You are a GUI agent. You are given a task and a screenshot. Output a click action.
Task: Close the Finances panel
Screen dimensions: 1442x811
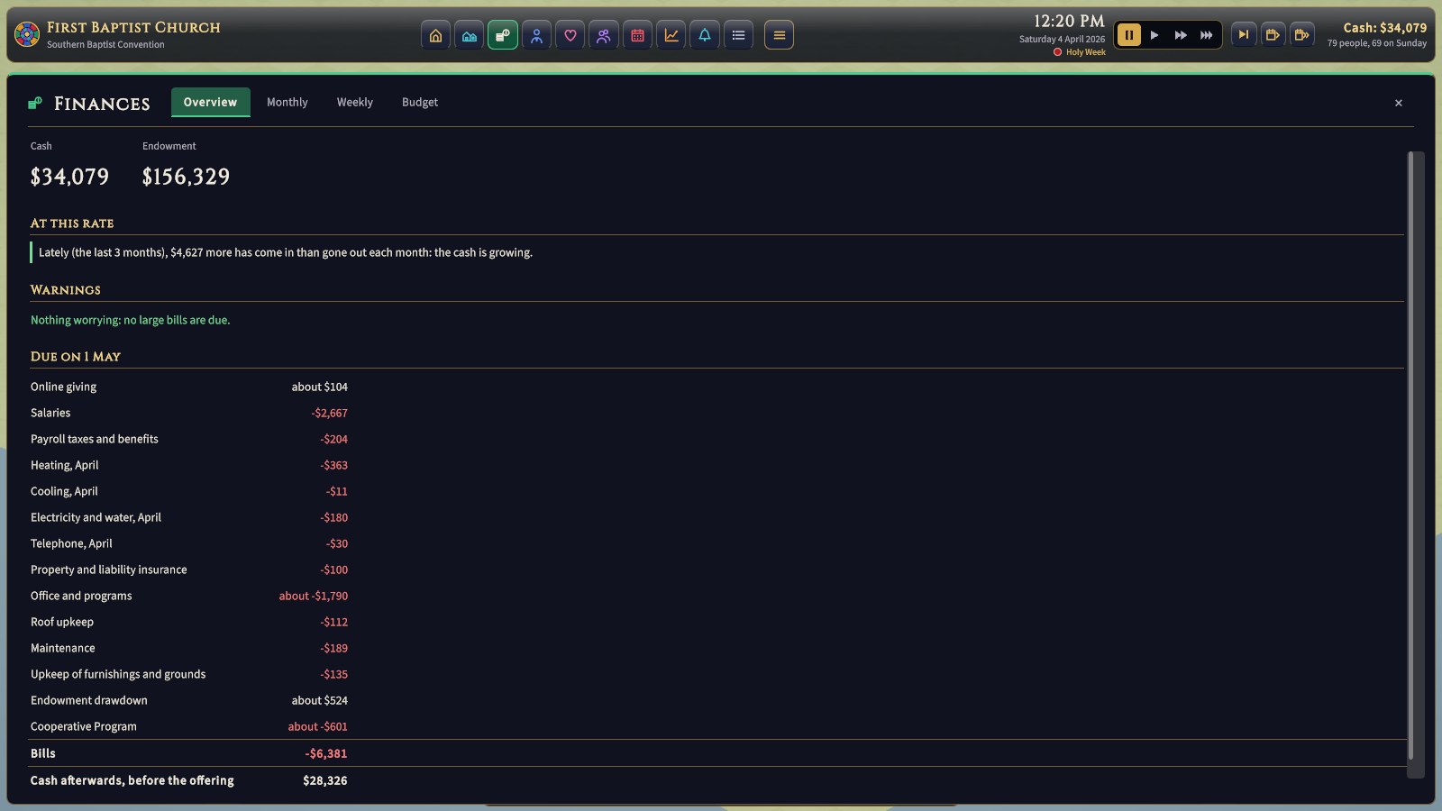tap(1399, 103)
